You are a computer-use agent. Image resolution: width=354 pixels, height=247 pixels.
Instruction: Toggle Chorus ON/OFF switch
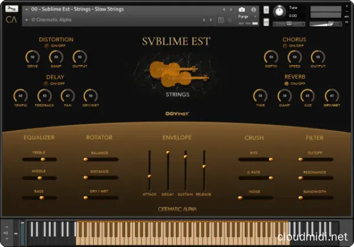pos(285,45)
